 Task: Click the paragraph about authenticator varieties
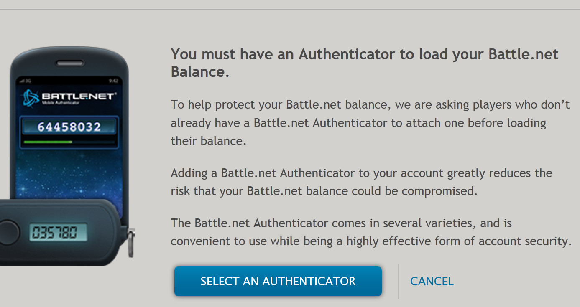[370, 232]
